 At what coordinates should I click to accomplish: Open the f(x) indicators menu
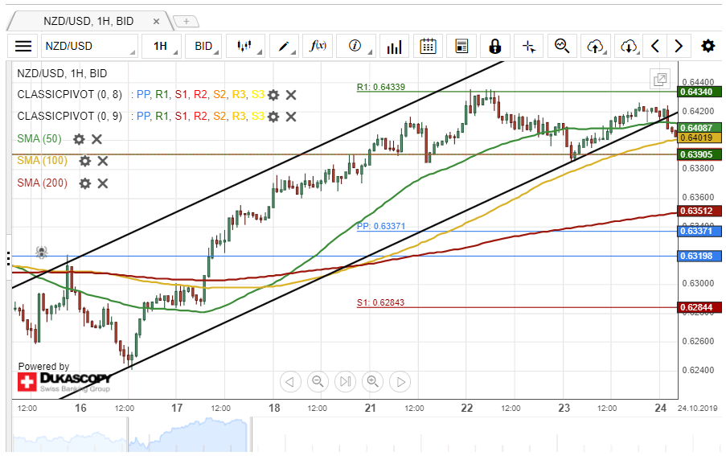coord(318,47)
